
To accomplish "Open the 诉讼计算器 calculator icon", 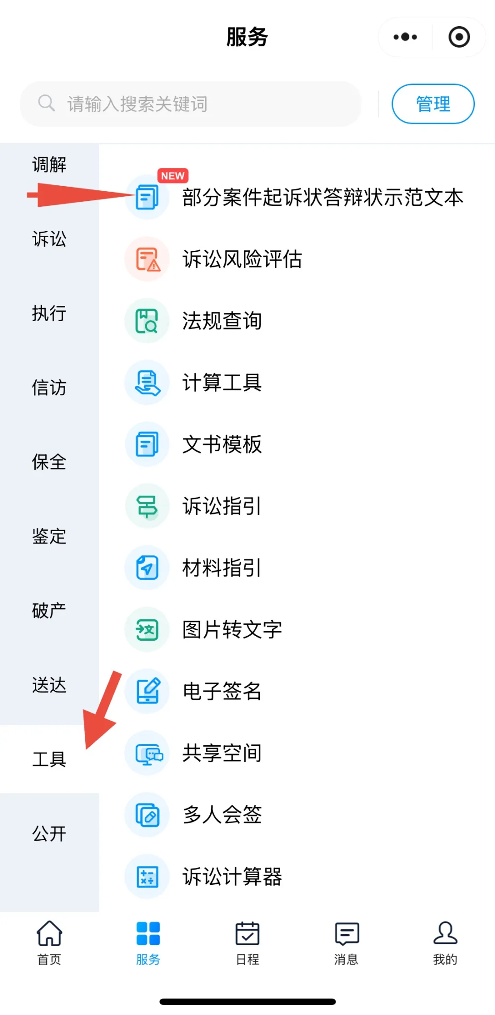I will point(147,876).
